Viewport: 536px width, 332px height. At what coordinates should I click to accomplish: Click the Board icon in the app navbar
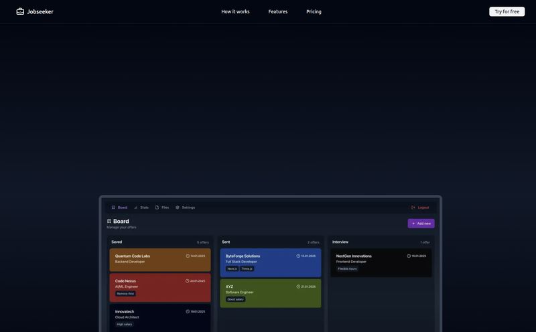coord(113,207)
